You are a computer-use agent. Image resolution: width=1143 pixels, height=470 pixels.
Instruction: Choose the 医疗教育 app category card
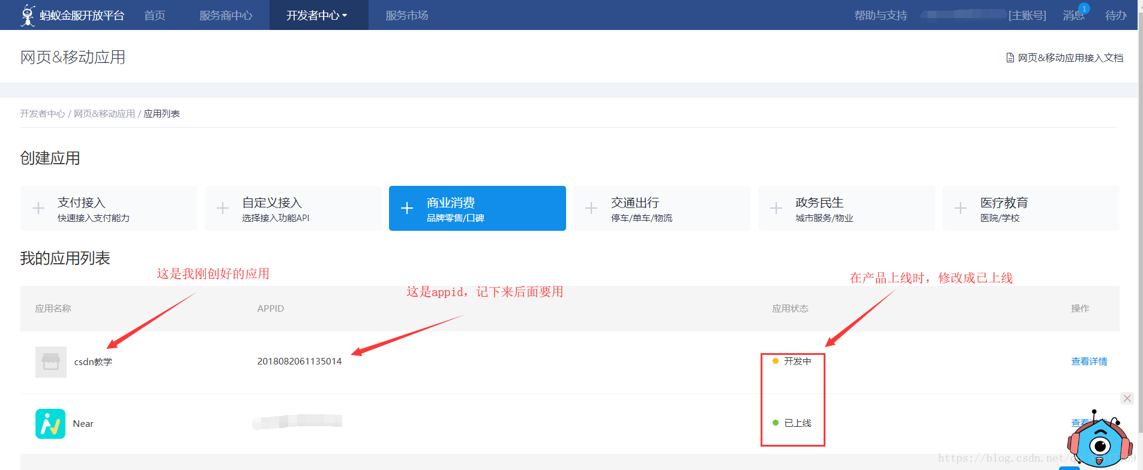pyautogui.click(x=1031, y=208)
